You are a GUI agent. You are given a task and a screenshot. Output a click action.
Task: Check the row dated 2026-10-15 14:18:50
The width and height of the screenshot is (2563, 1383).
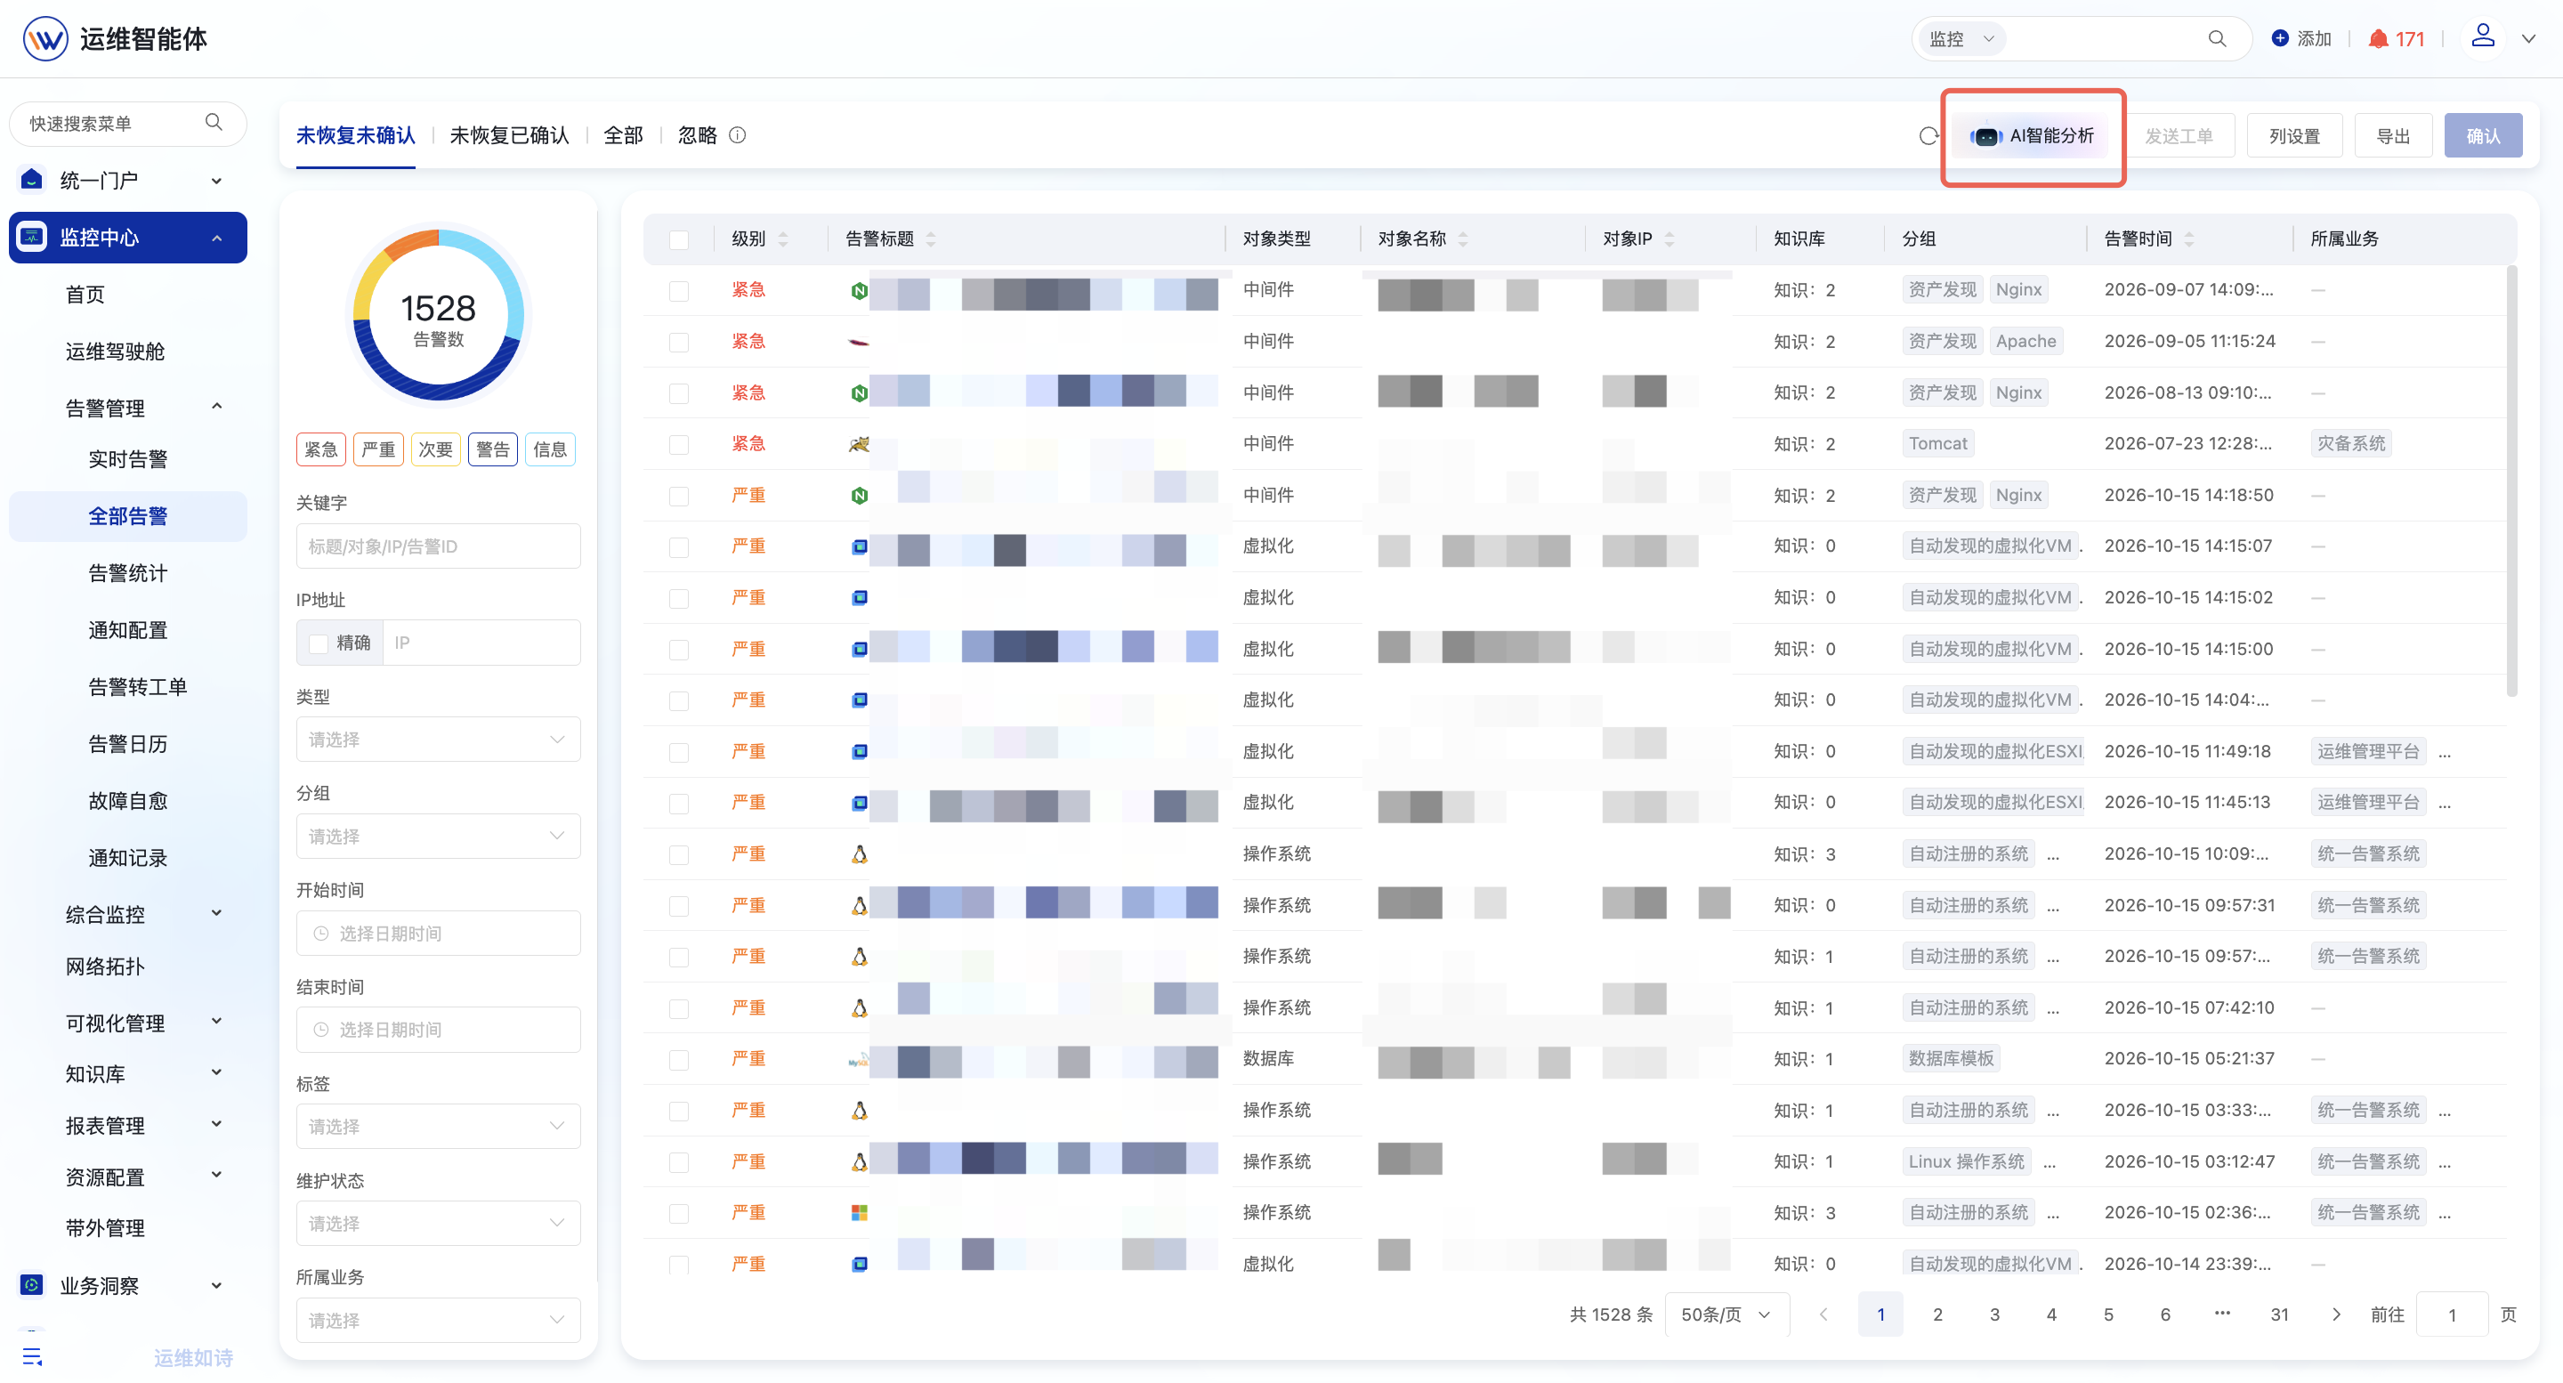click(678, 496)
